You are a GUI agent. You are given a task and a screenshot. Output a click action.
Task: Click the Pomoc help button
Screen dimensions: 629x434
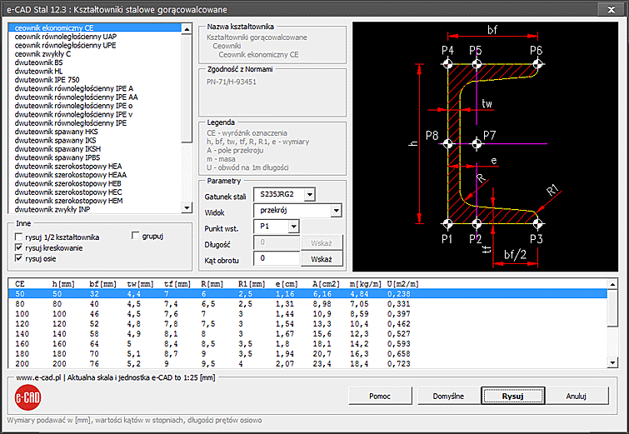click(382, 396)
